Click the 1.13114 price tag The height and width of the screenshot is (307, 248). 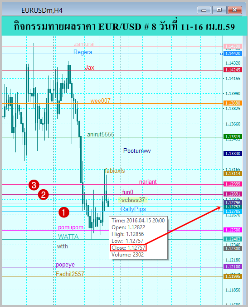tap(233, 173)
